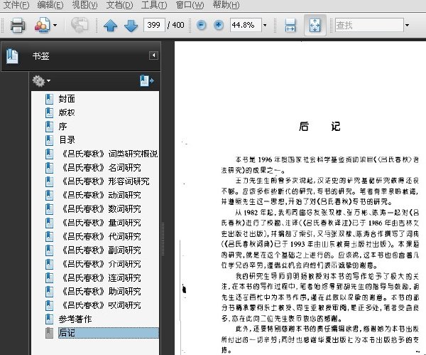The width and height of the screenshot is (426, 355).
Task: Select the 封面 bookmark
Action: click(67, 99)
